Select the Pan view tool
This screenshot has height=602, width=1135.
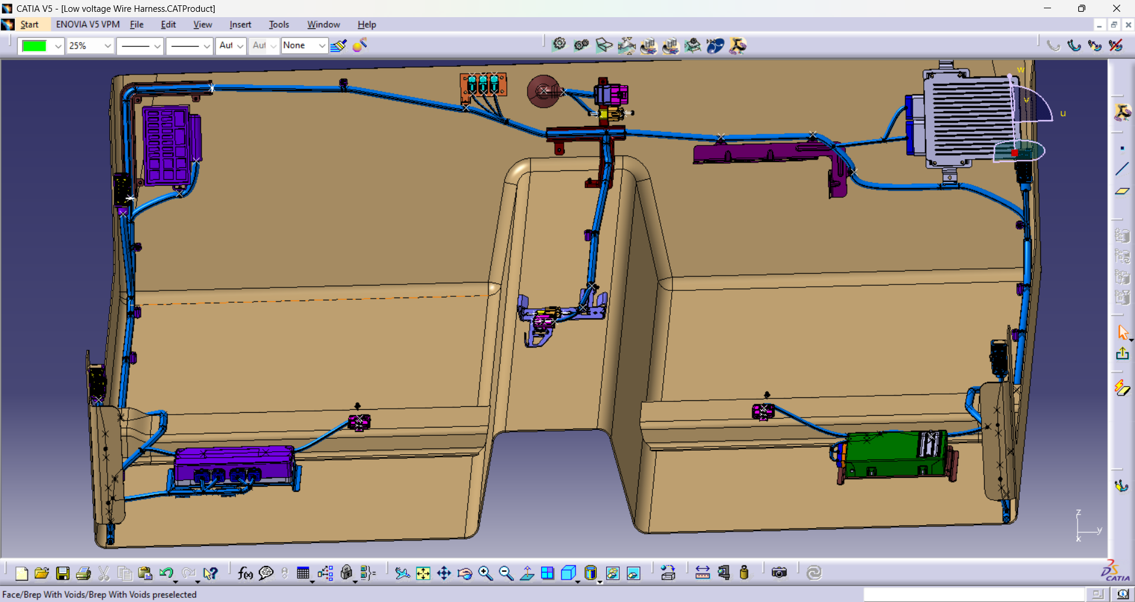click(444, 573)
